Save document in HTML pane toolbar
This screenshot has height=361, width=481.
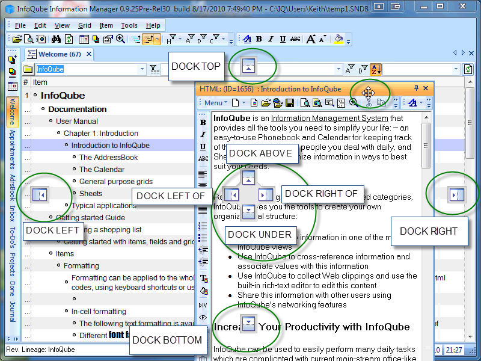290,102
